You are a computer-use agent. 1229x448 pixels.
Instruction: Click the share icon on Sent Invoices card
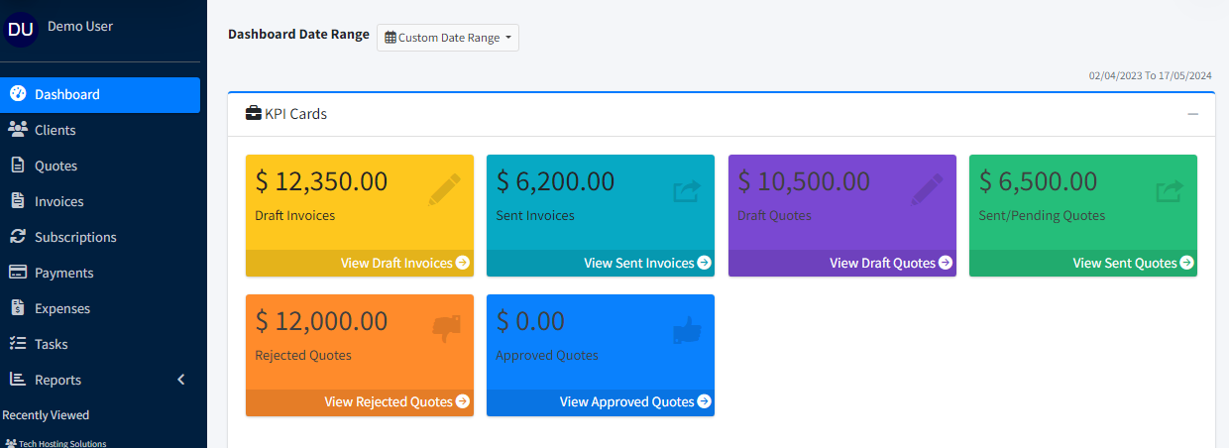(686, 190)
